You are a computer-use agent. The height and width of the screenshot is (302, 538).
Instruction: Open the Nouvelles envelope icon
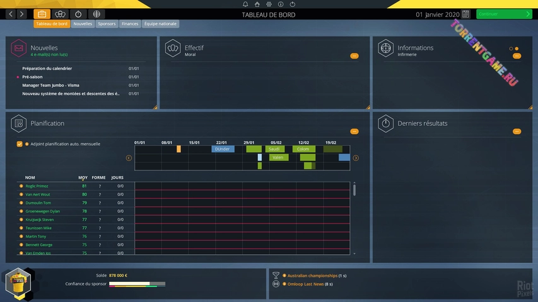[x=19, y=49]
